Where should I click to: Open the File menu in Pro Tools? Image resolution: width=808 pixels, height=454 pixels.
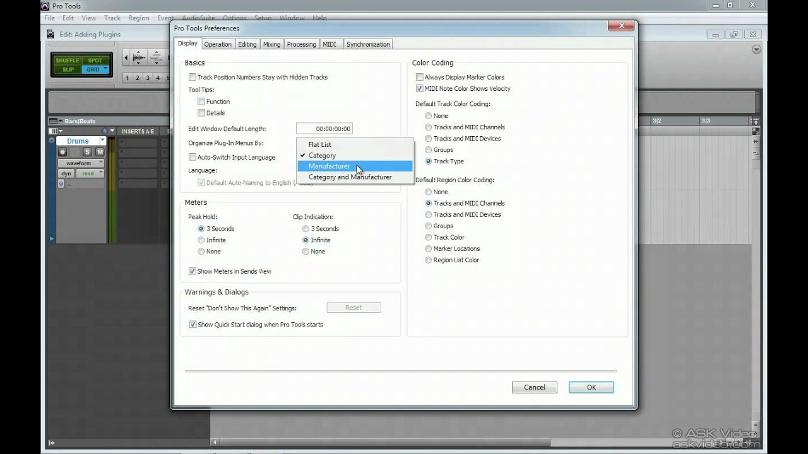49,18
